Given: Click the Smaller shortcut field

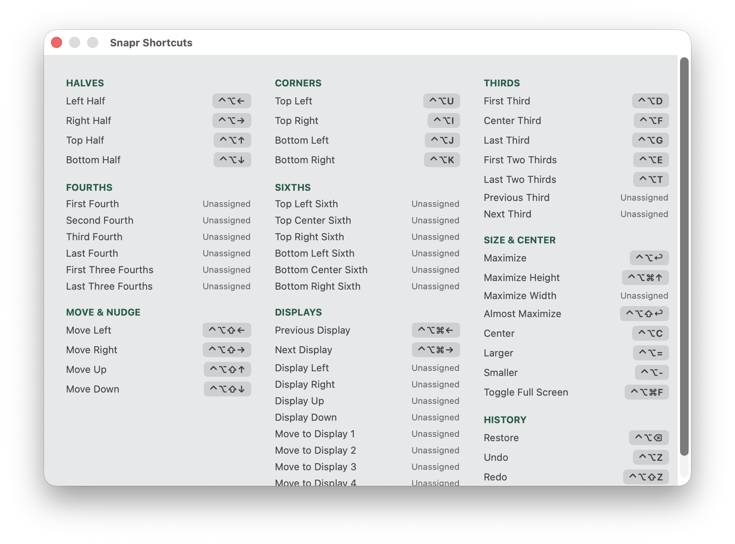Looking at the screenshot, I should [x=652, y=372].
